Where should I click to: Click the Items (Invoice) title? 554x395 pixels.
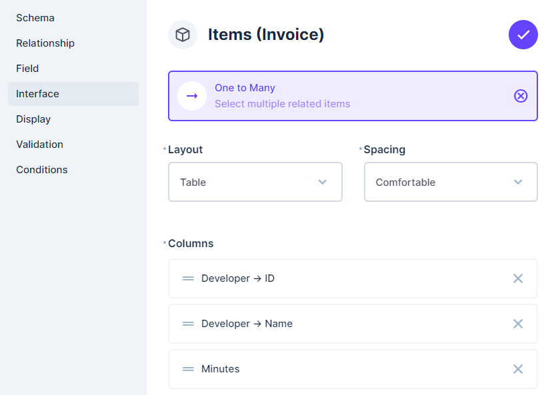pyautogui.click(x=266, y=35)
